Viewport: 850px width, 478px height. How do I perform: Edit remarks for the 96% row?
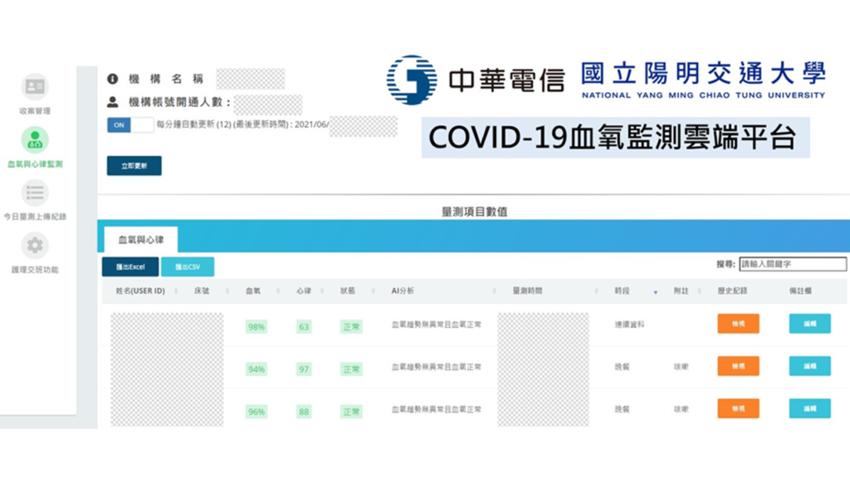pyautogui.click(x=810, y=408)
